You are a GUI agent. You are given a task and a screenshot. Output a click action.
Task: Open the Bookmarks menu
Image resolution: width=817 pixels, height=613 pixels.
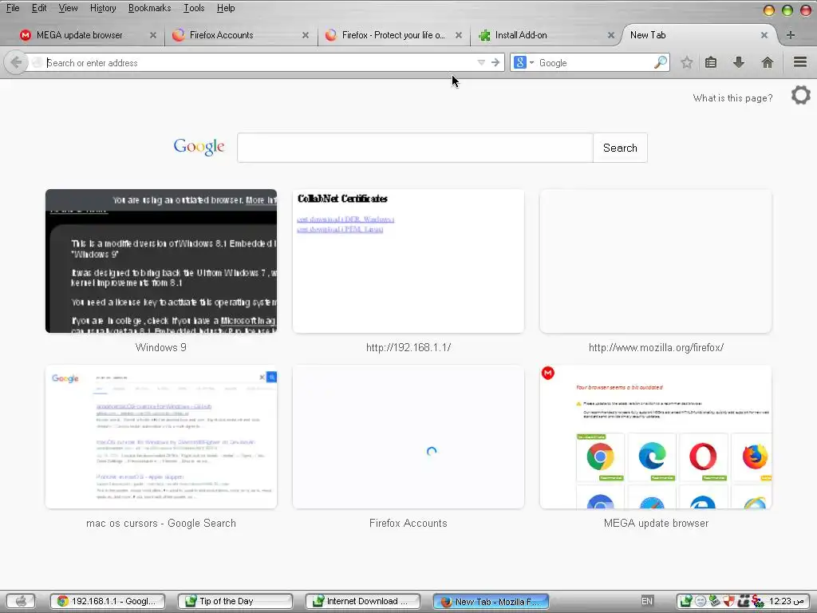(x=149, y=8)
